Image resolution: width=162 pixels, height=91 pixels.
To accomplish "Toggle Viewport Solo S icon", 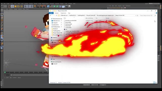I will [2, 39].
